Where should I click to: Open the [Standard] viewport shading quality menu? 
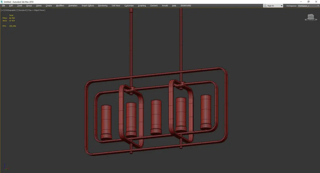point(22,10)
